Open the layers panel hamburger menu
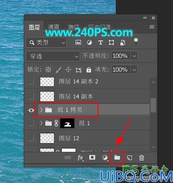This screenshot has height=183, width=173. coord(152,27)
